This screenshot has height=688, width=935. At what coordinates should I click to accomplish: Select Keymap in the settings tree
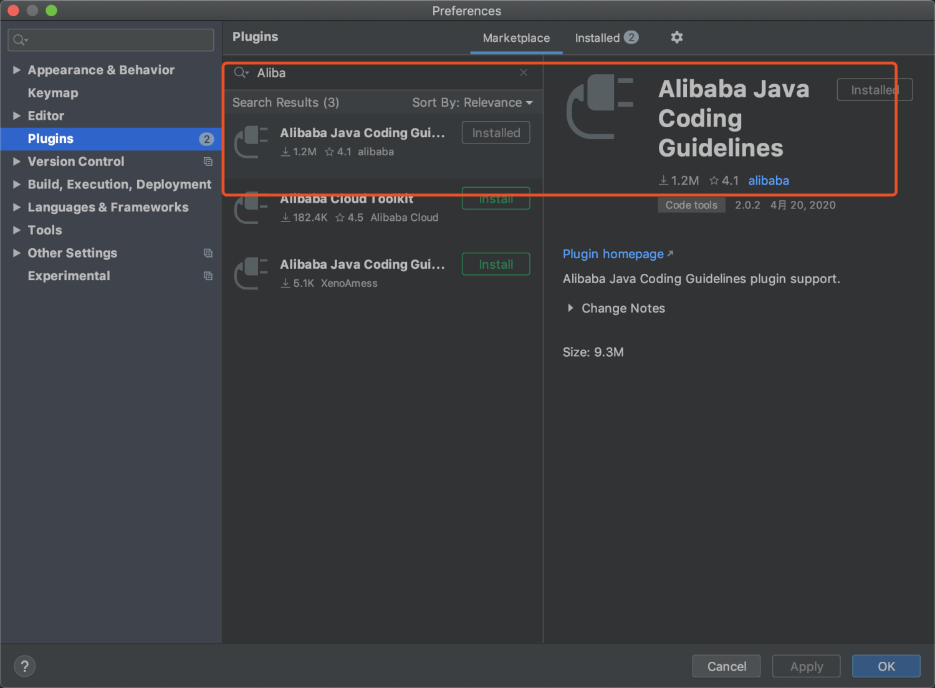pyautogui.click(x=53, y=93)
